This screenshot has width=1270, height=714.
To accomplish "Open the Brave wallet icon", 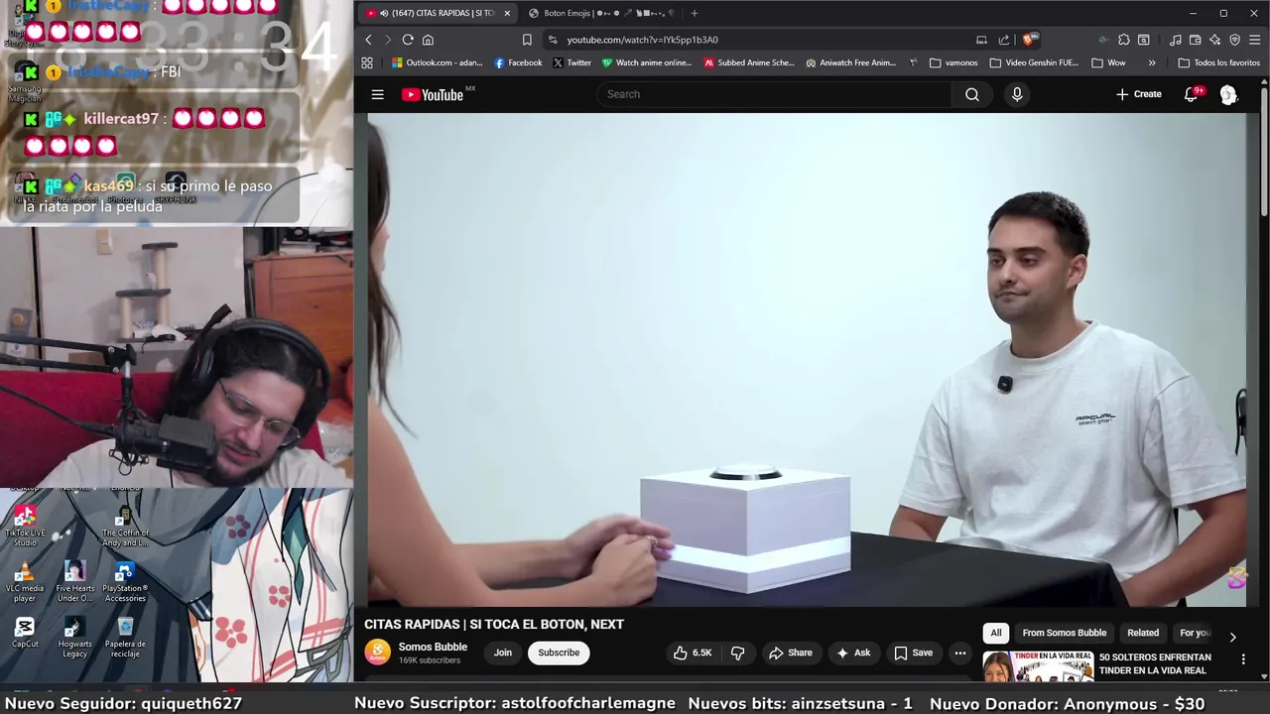I will click(x=1196, y=40).
